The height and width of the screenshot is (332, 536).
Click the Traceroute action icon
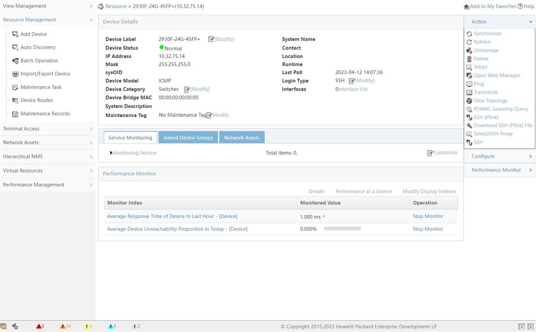tap(469, 92)
